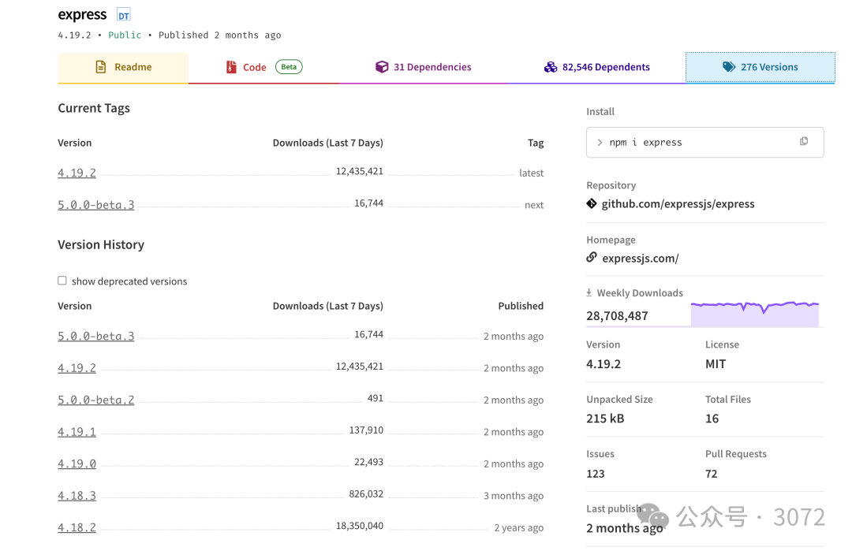Open version 4.18.3 from history

click(77, 496)
